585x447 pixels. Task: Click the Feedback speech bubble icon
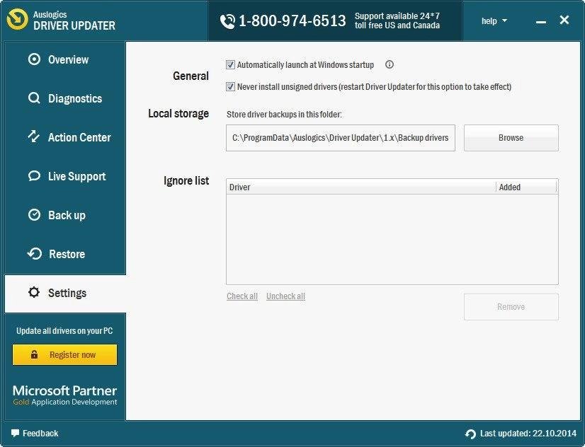coord(15,434)
